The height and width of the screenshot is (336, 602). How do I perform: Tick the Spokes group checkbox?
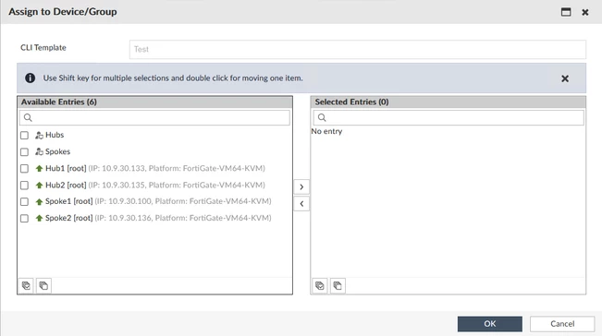pyautogui.click(x=24, y=152)
